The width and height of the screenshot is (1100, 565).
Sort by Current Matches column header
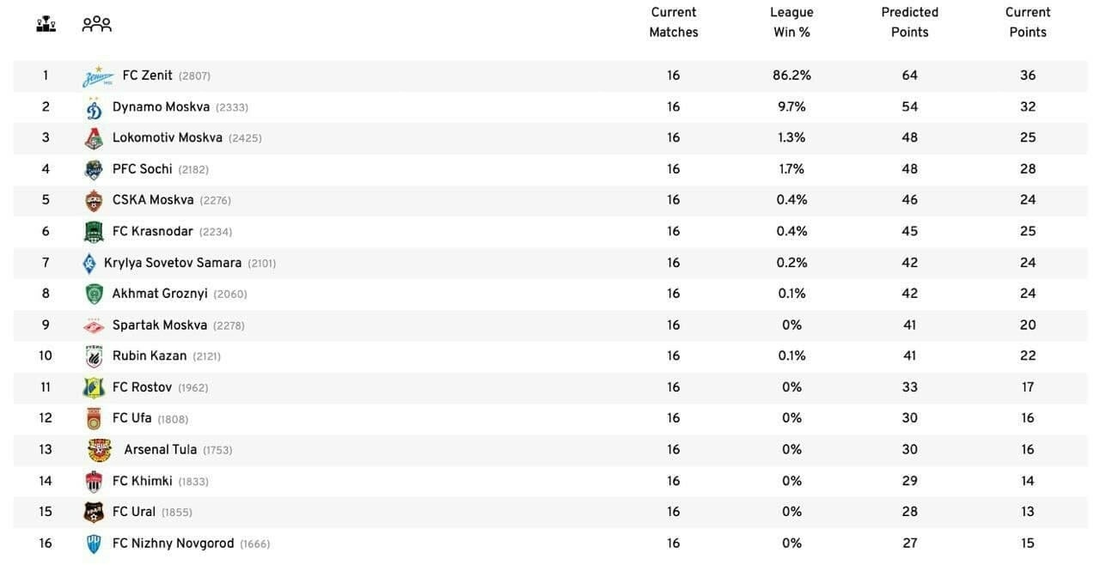coord(673,22)
